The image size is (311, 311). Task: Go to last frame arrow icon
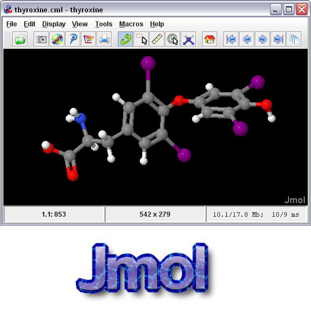278,39
